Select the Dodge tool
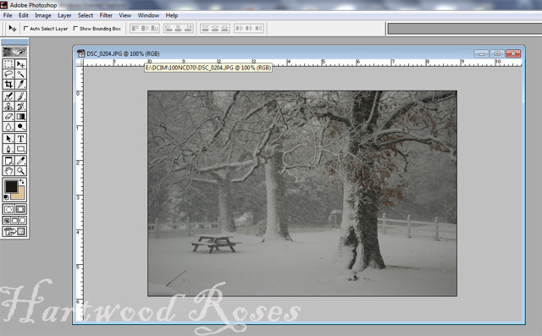542x336 pixels. point(20,126)
